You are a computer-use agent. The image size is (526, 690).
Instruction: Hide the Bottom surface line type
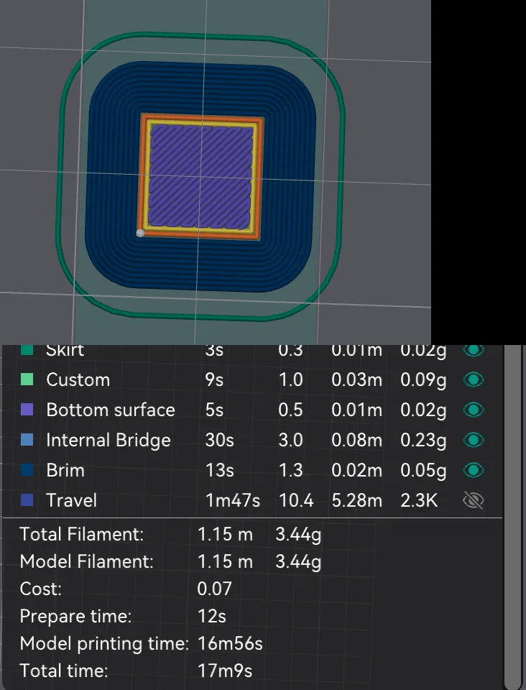click(474, 410)
